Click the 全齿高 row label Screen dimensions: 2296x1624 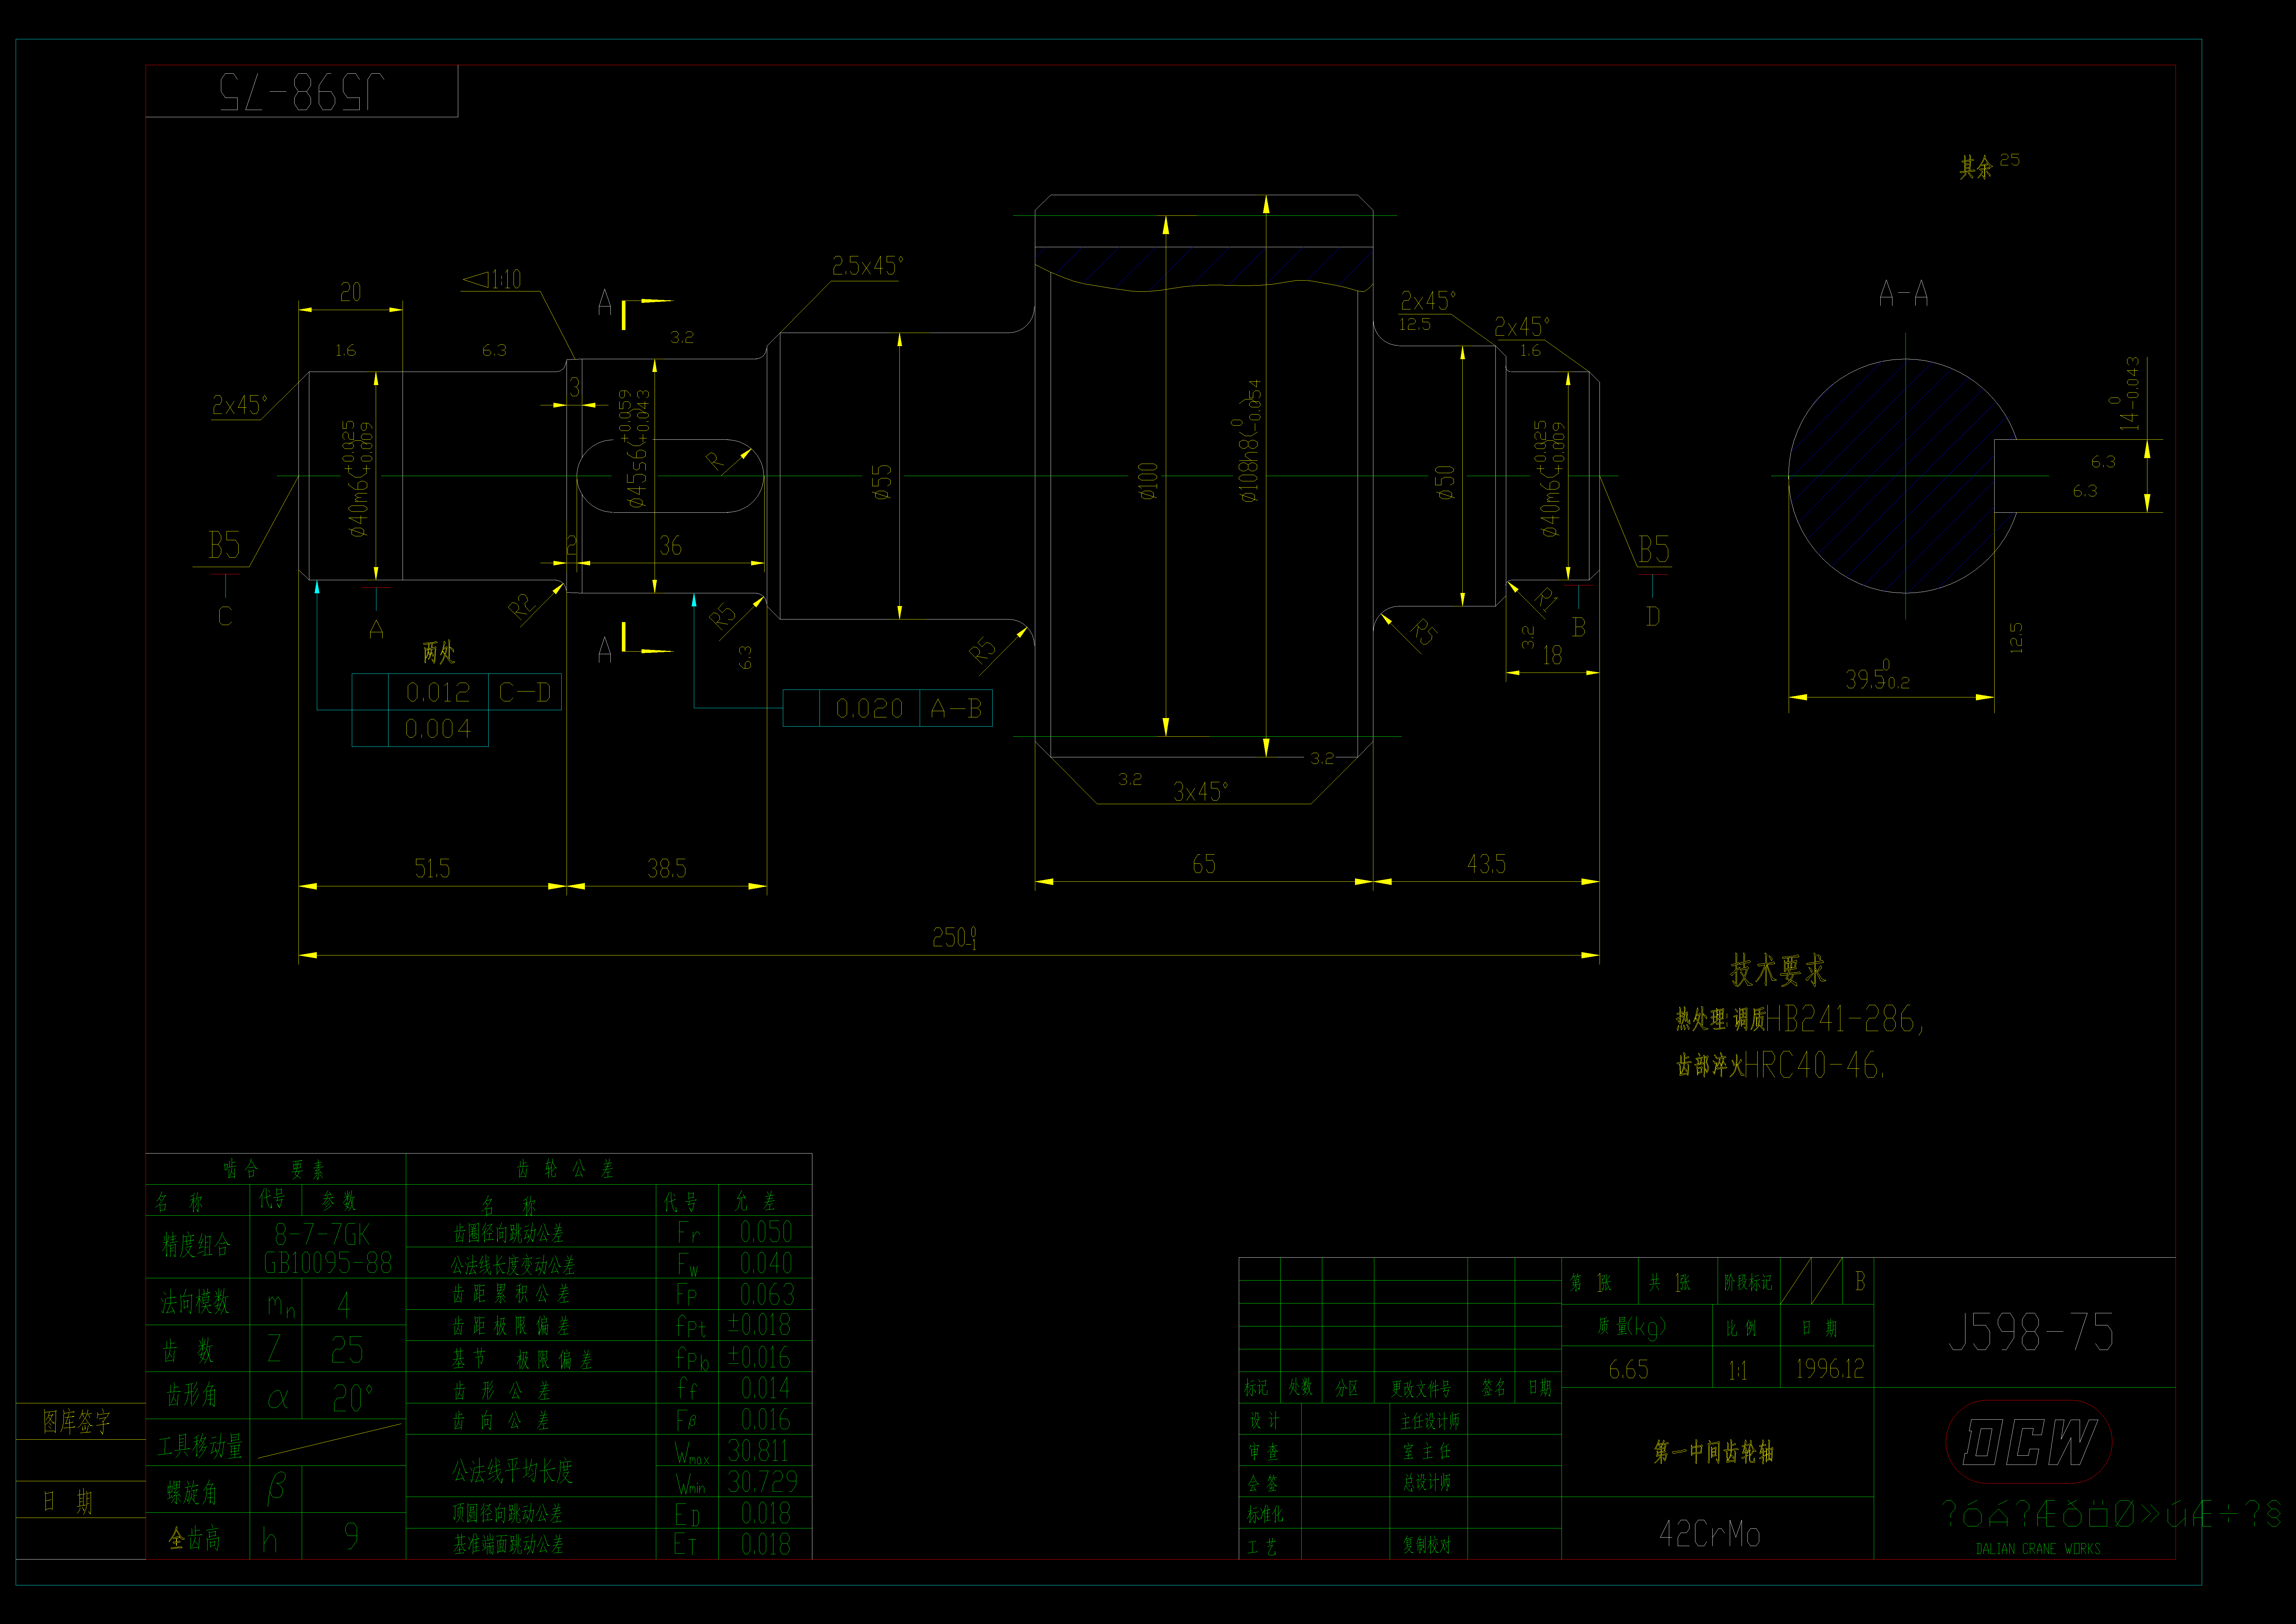click(194, 1538)
